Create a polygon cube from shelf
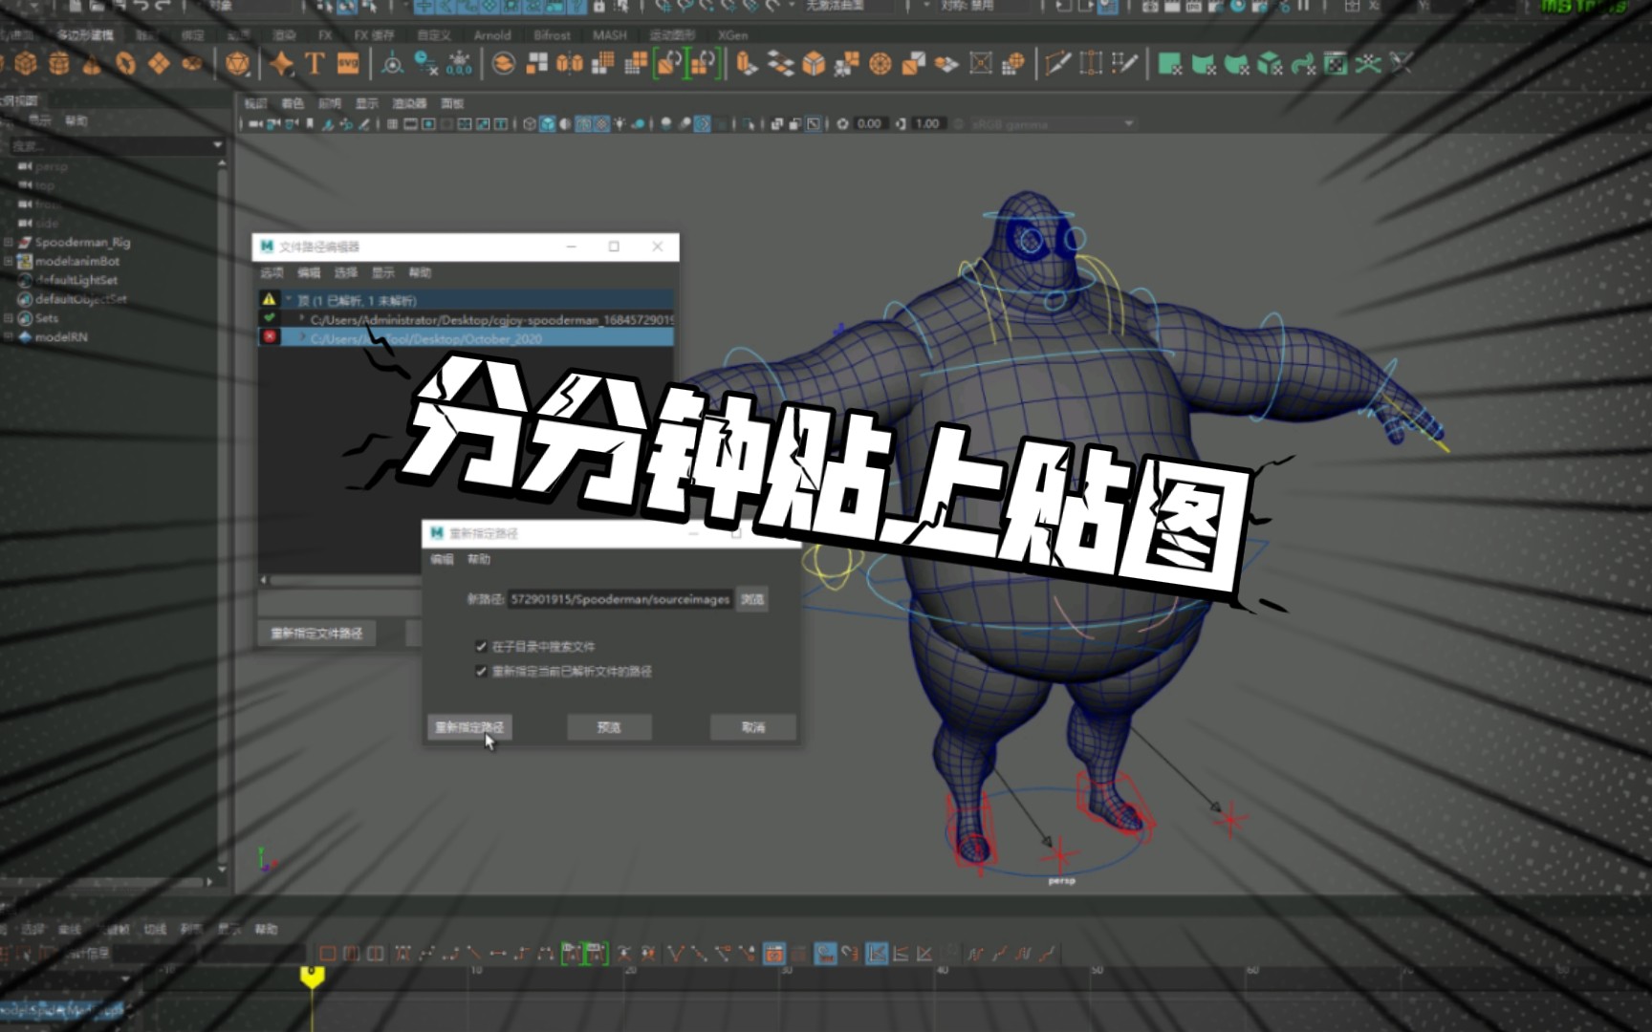This screenshot has width=1652, height=1032. 26,64
